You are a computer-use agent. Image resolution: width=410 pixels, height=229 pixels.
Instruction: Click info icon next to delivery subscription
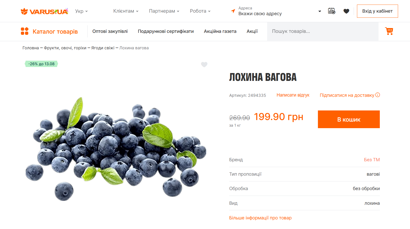click(378, 95)
